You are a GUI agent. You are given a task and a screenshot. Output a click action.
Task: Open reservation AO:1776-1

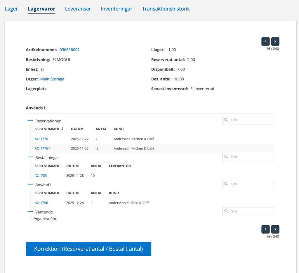(43, 148)
